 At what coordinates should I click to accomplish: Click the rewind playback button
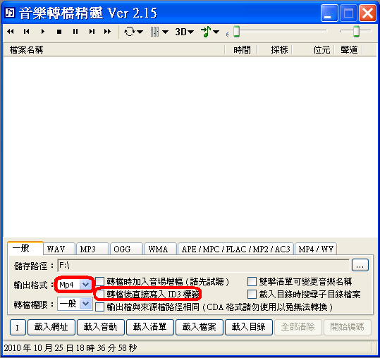tap(11, 32)
